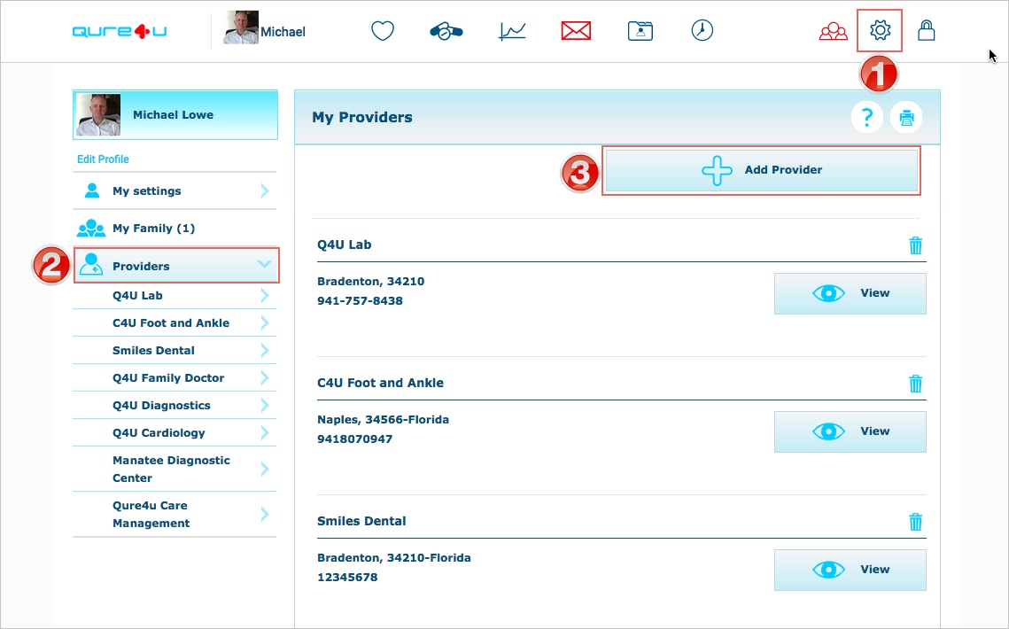Screen dimensions: 1009x629
Task: Click chevron next to C4U Foot and Ankle
Action: pyautogui.click(x=265, y=323)
